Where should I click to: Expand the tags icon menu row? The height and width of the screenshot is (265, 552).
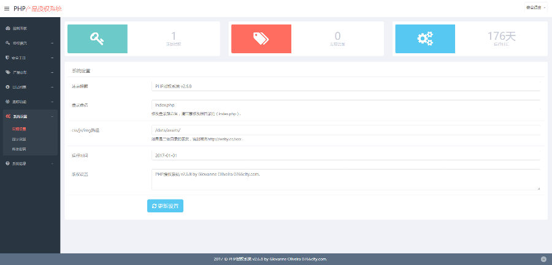tap(29, 72)
